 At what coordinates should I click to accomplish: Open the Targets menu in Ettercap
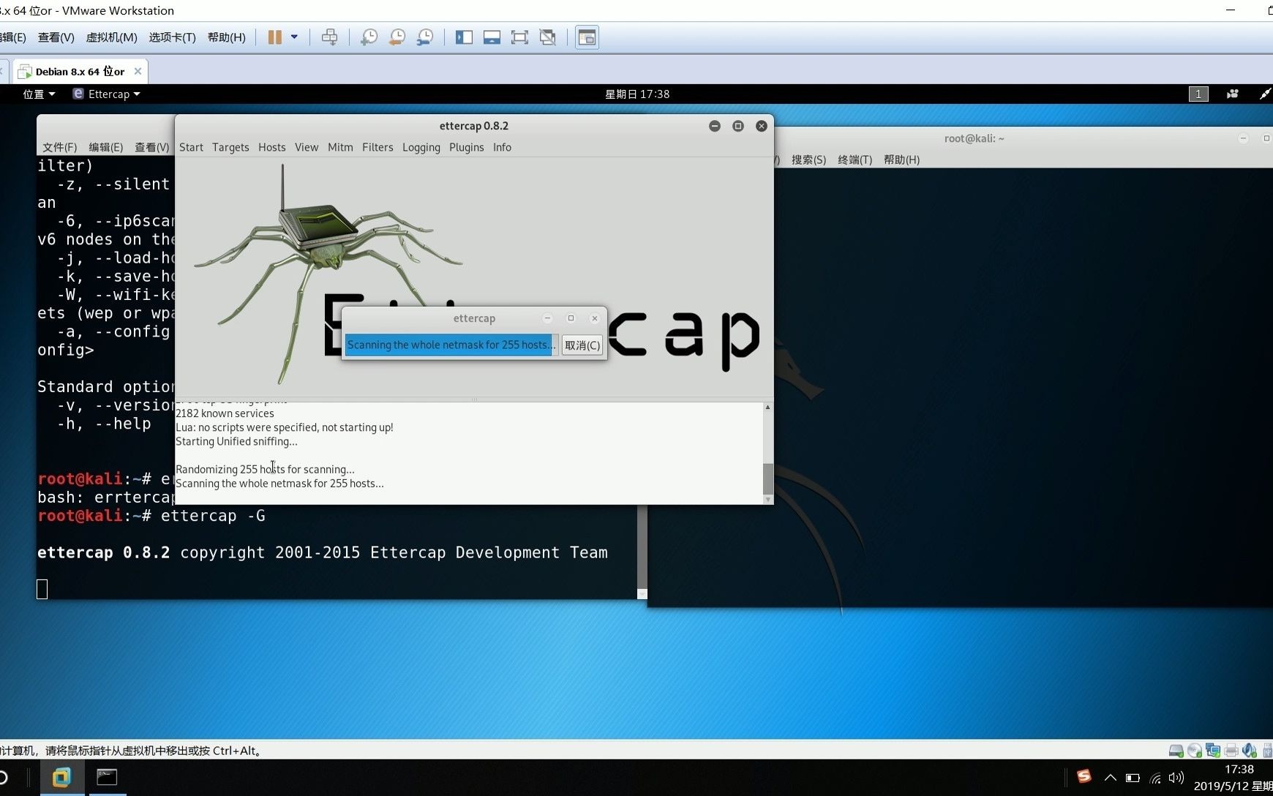230,147
